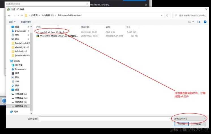The width and height of the screenshot is (211, 134).
Task: Open pinned 文档 in quick access
Action: pos(17,35)
